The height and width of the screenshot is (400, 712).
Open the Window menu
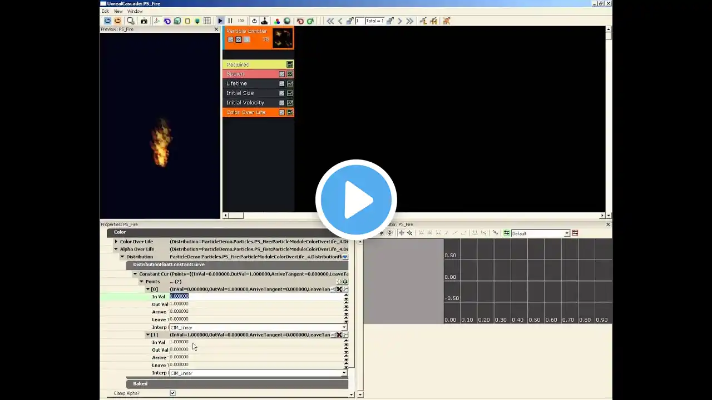[135, 11]
